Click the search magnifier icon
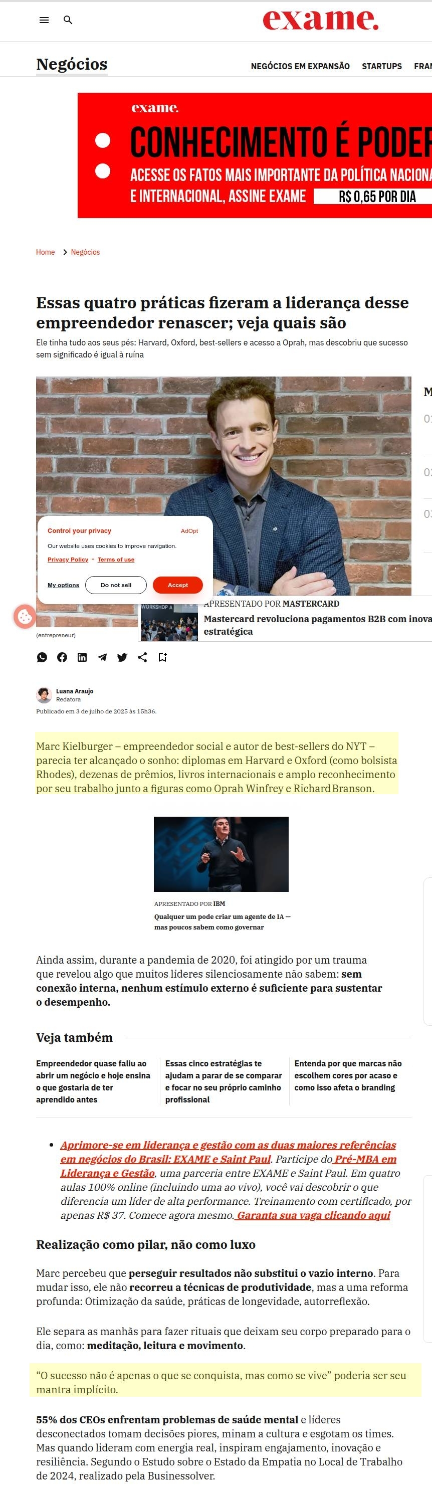The width and height of the screenshot is (432, 1485). [x=68, y=20]
